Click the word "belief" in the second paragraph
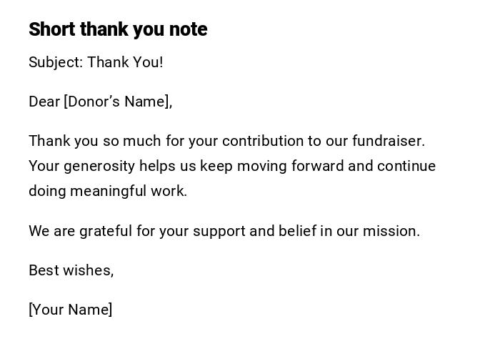This screenshot has height=354, width=500. click(297, 231)
